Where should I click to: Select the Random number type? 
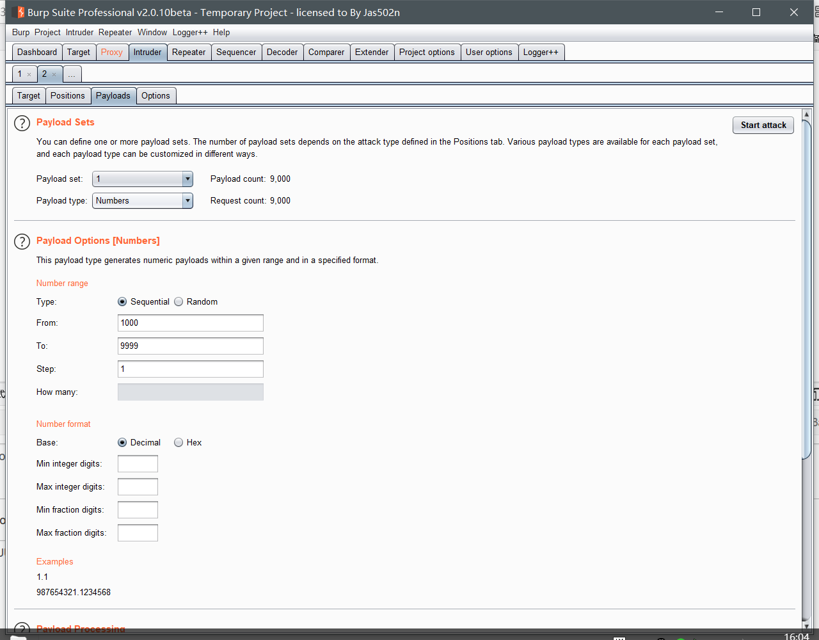point(179,301)
